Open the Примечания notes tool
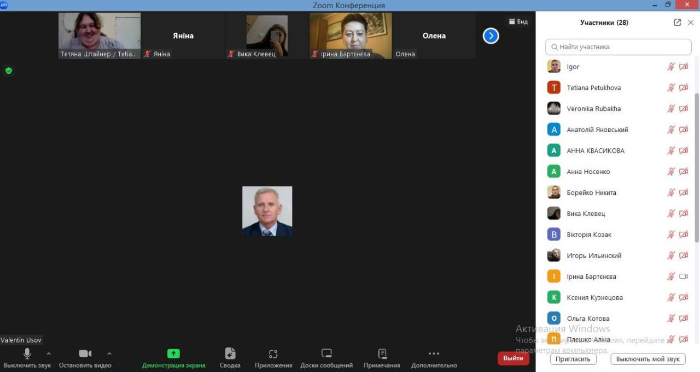This screenshot has height=372, width=700. tap(382, 354)
